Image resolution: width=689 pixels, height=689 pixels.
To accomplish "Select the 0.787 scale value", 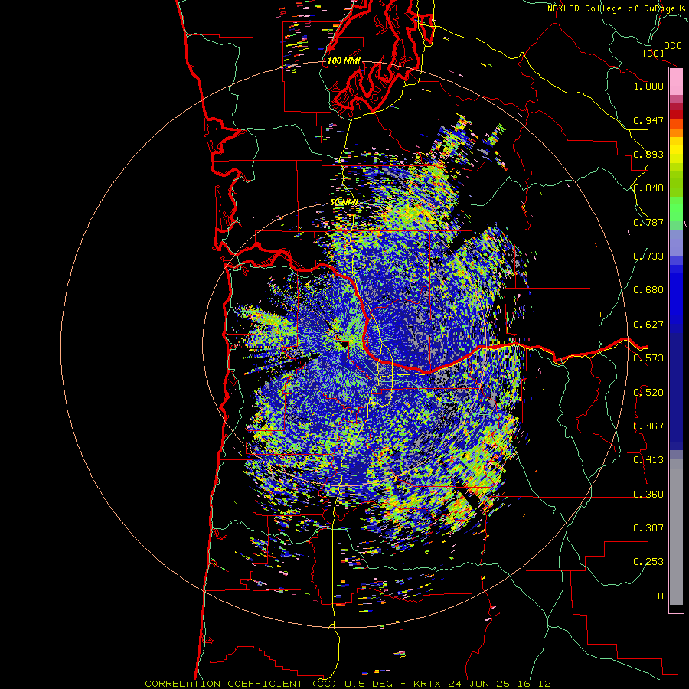I will tap(648, 222).
